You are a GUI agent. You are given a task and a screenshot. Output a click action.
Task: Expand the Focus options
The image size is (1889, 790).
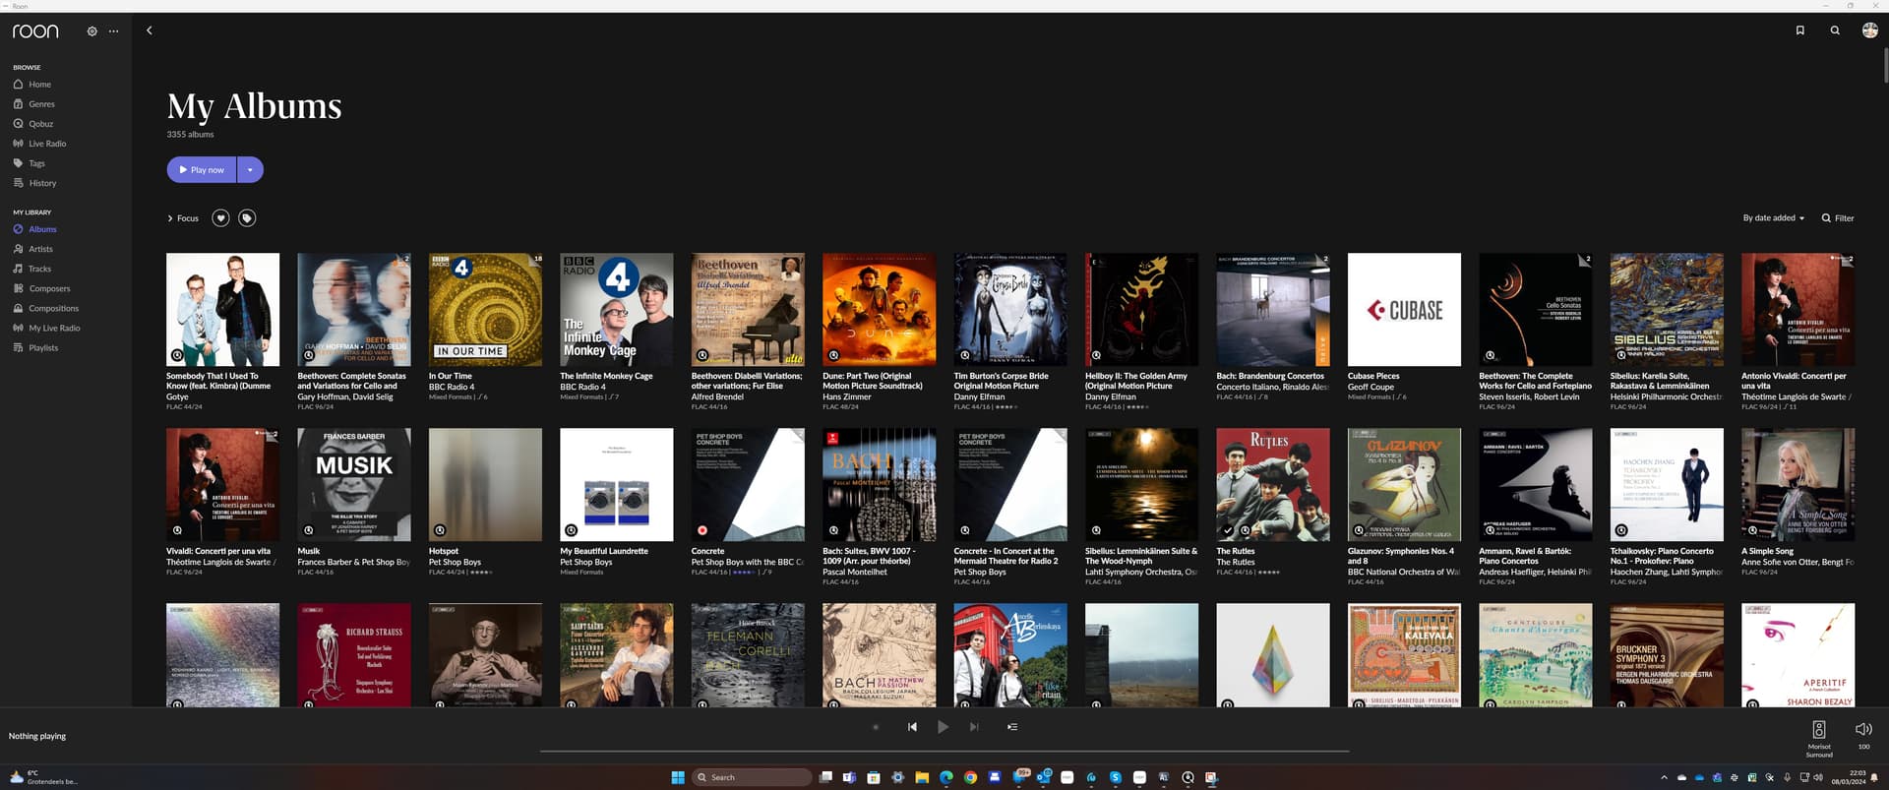183,218
